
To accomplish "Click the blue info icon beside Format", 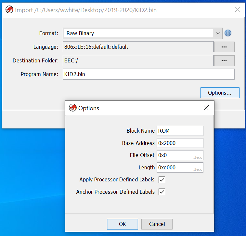I will [x=228, y=33].
